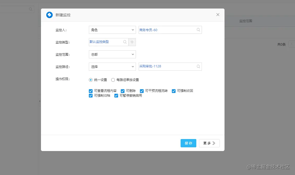Uncheck the 可干预流程流转 checkbox

pos(142,91)
